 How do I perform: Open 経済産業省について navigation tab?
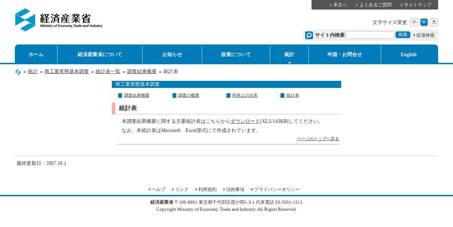(x=100, y=54)
